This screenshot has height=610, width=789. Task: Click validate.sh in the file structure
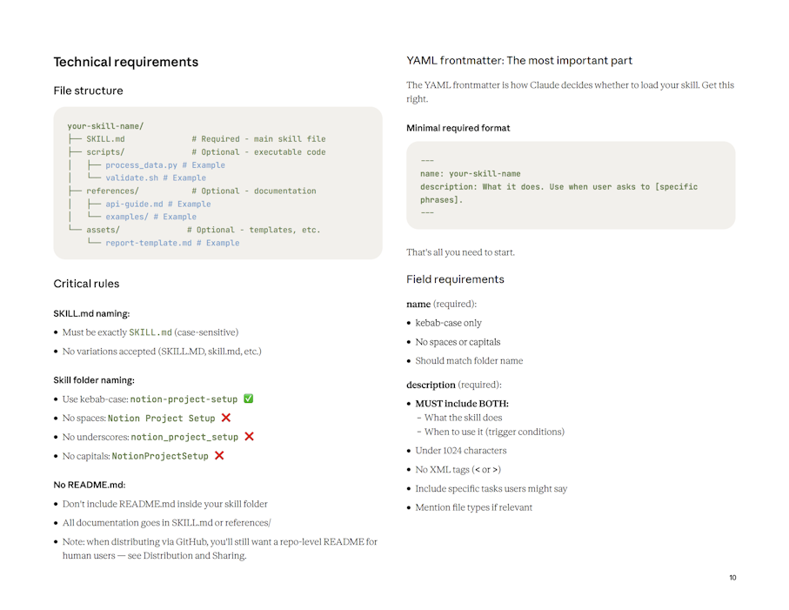pyautogui.click(x=131, y=178)
